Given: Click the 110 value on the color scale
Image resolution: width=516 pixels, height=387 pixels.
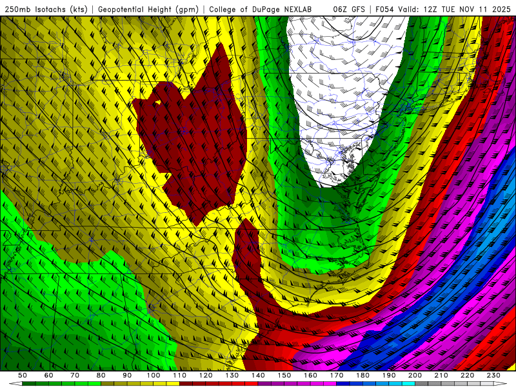Looking at the screenshot, I should click(180, 375).
